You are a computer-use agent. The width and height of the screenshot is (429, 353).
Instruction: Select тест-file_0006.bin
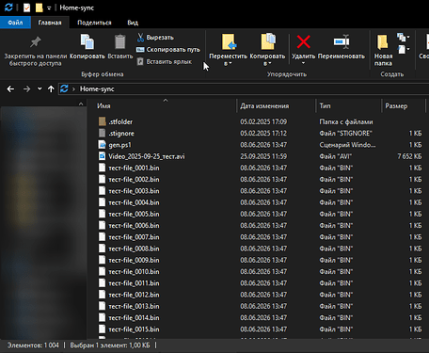click(134, 226)
